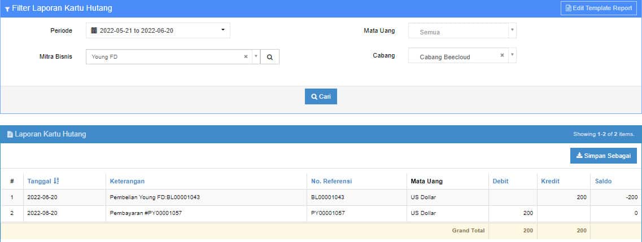Clear the Young FD selection
642x242 pixels.
click(x=246, y=57)
